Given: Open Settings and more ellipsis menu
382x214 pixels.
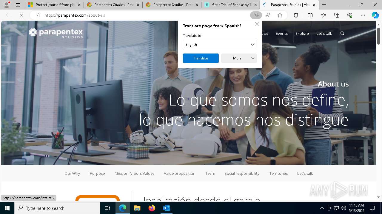Looking at the screenshot, I should (363, 15).
